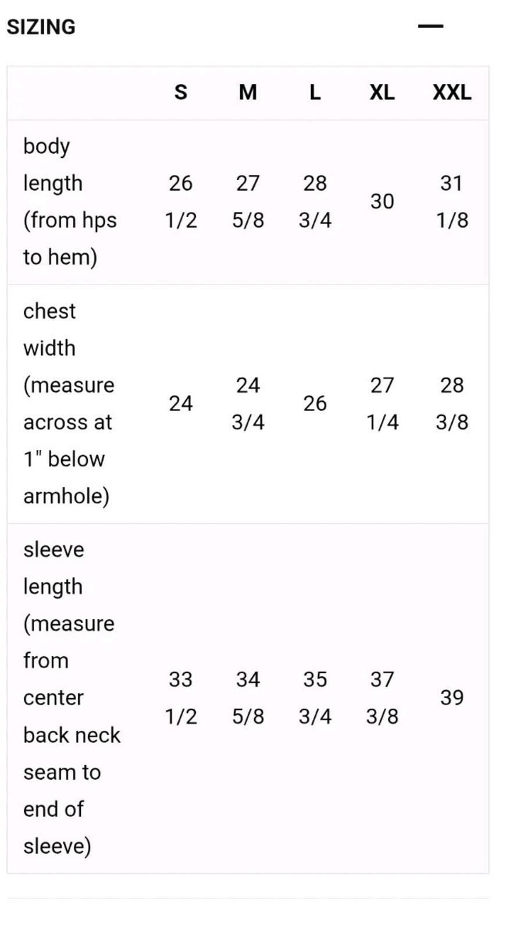Viewport: 510px width, 931px height.
Task: Select the L size column header
Action: pos(315,92)
